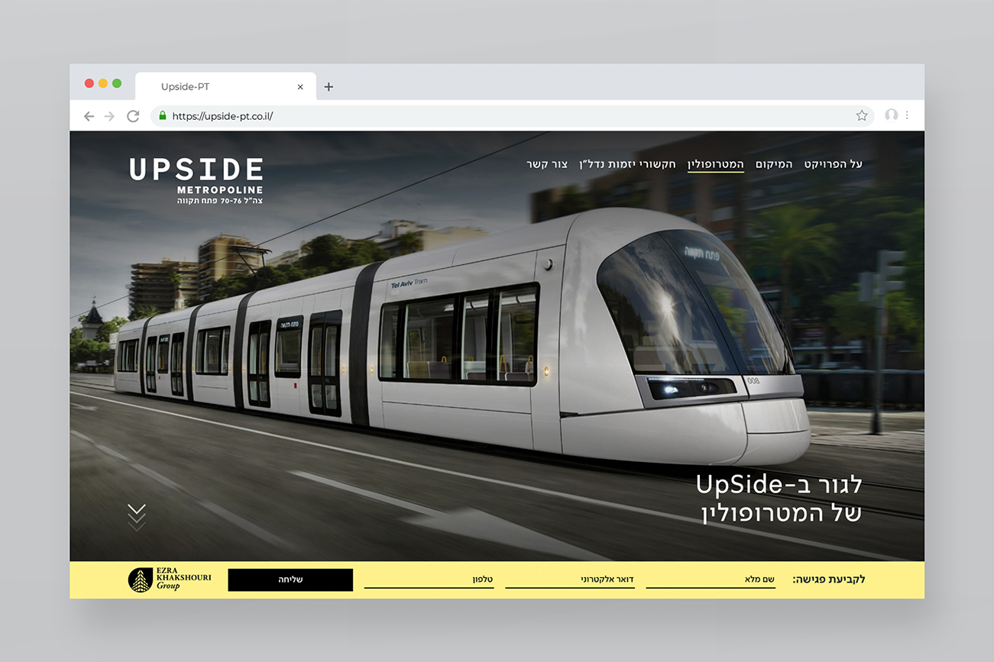Open the browser profile avatar icon
Image resolution: width=994 pixels, height=662 pixels.
pos(891,115)
